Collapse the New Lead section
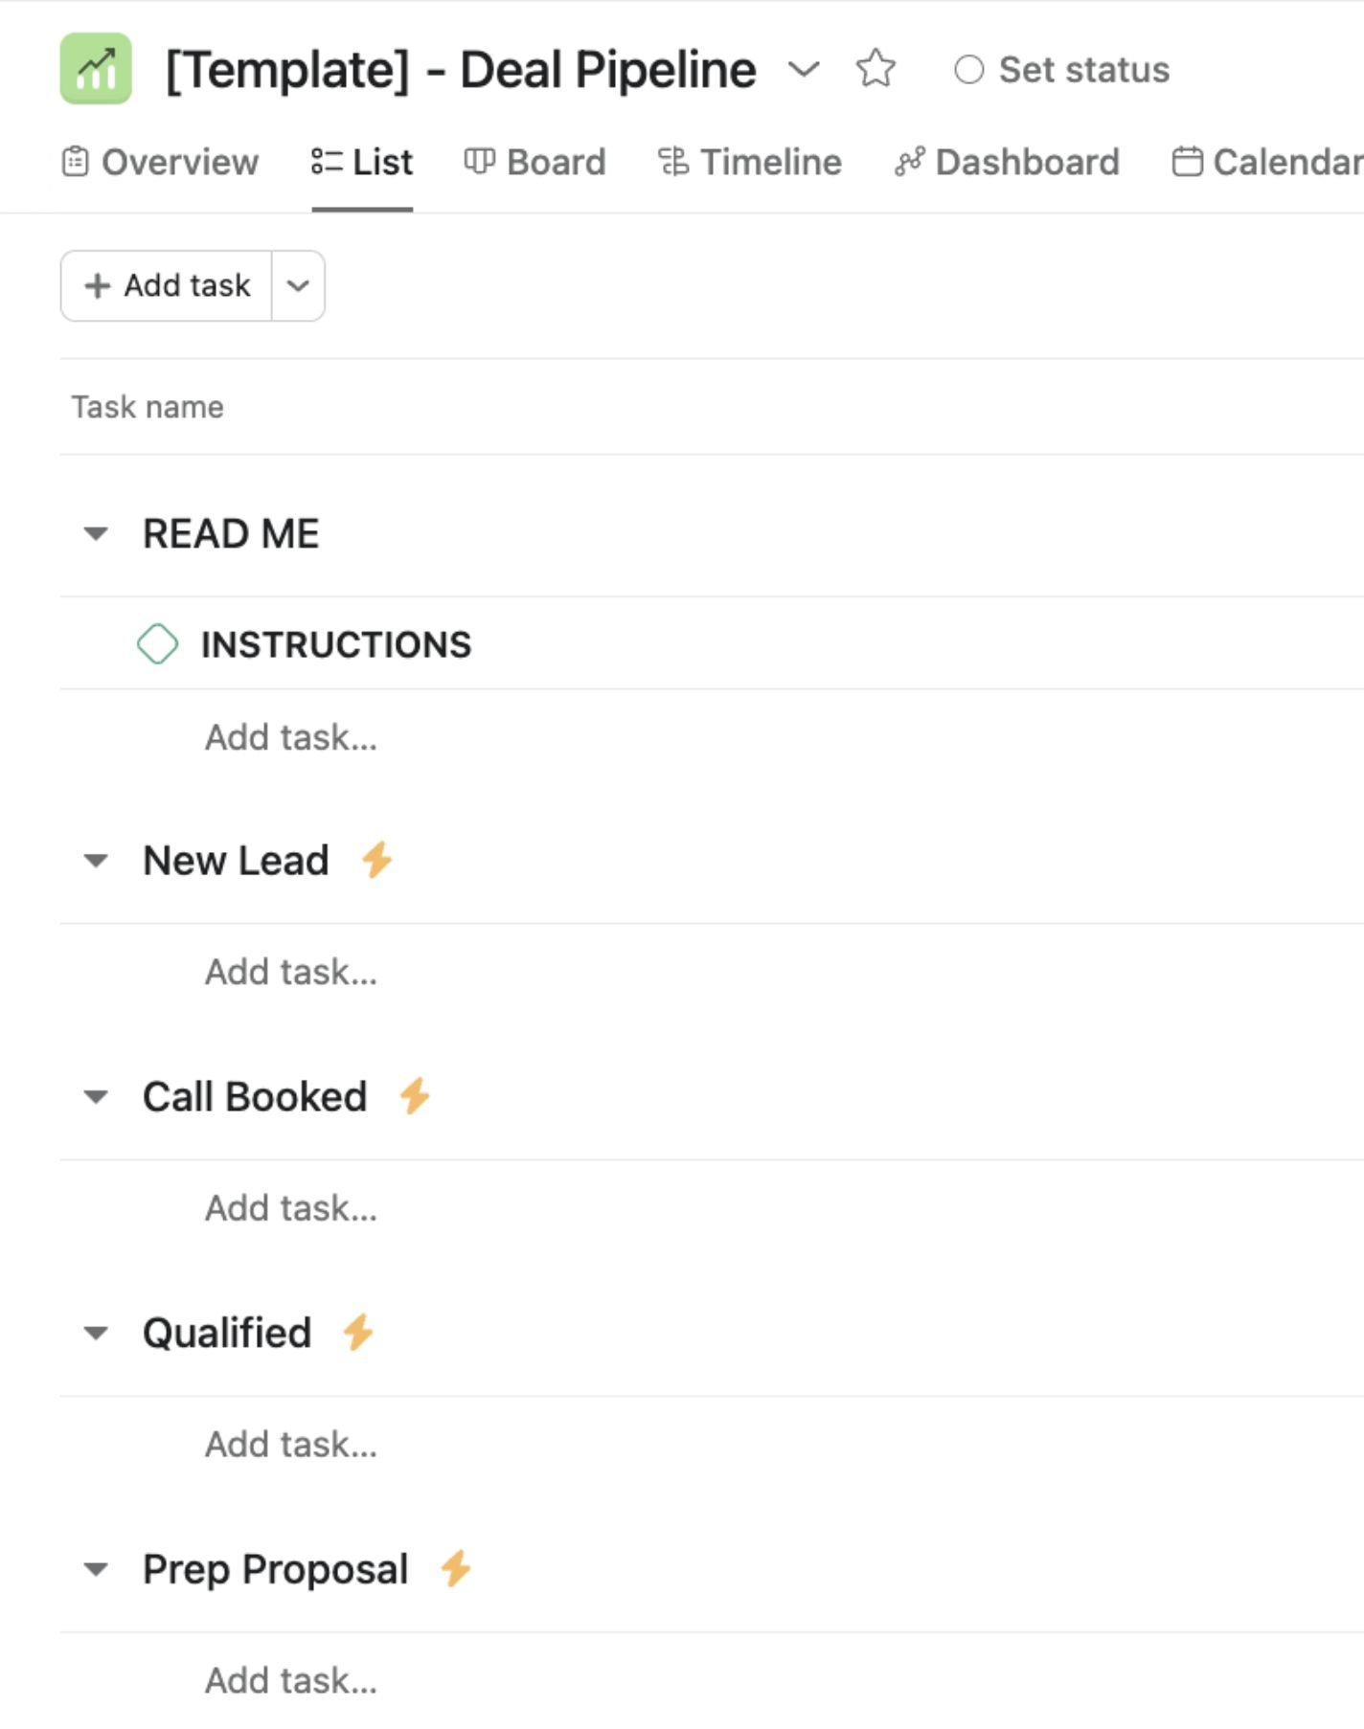This screenshot has width=1364, height=1729. point(96,860)
